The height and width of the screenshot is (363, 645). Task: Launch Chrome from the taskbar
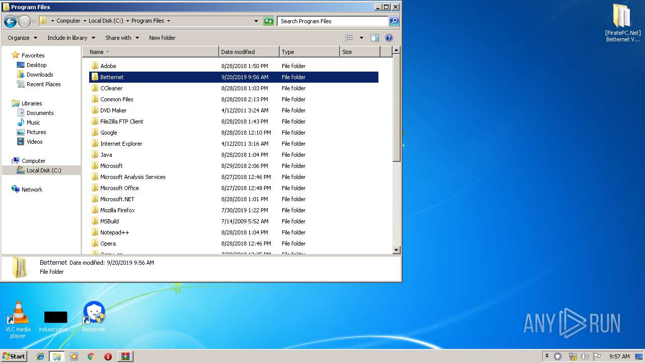91,356
